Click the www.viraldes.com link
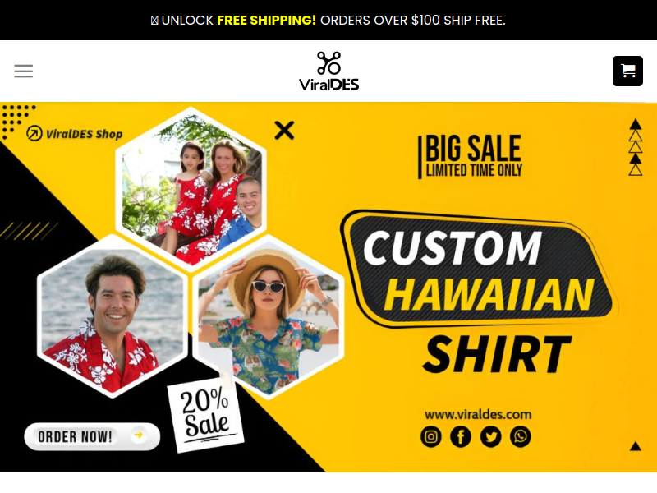Screen dimensions: 657x493 (478, 415)
